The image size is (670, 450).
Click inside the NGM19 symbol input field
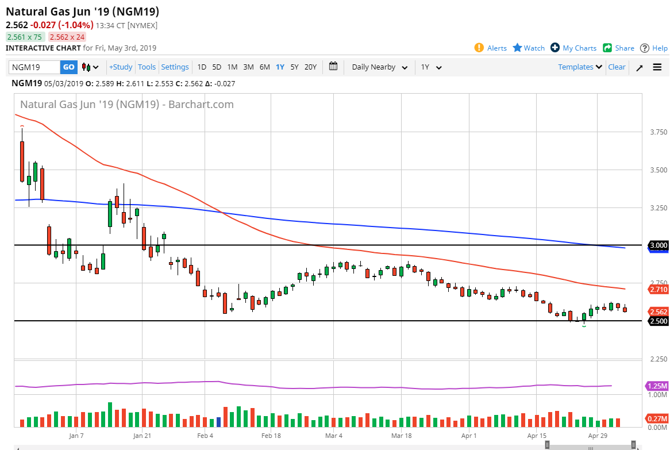coord(34,67)
